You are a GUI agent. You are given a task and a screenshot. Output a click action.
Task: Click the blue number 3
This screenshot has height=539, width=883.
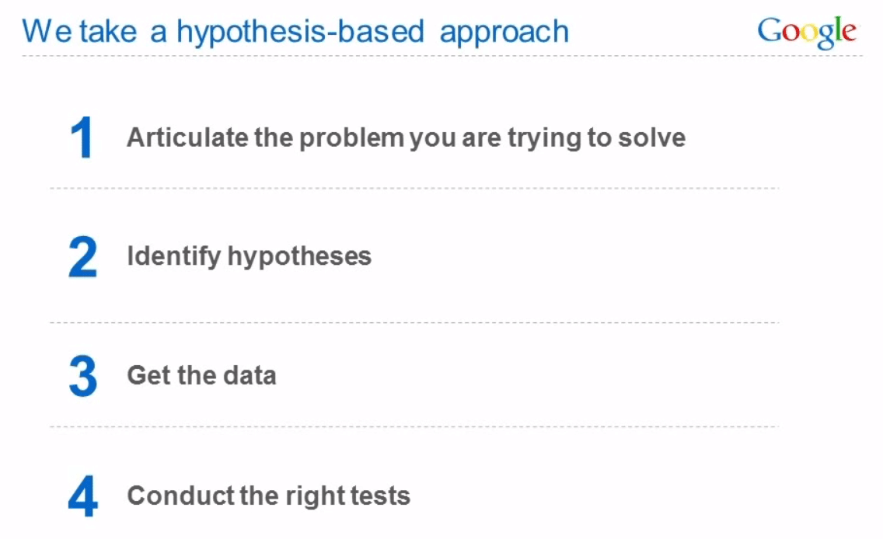[83, 376]
